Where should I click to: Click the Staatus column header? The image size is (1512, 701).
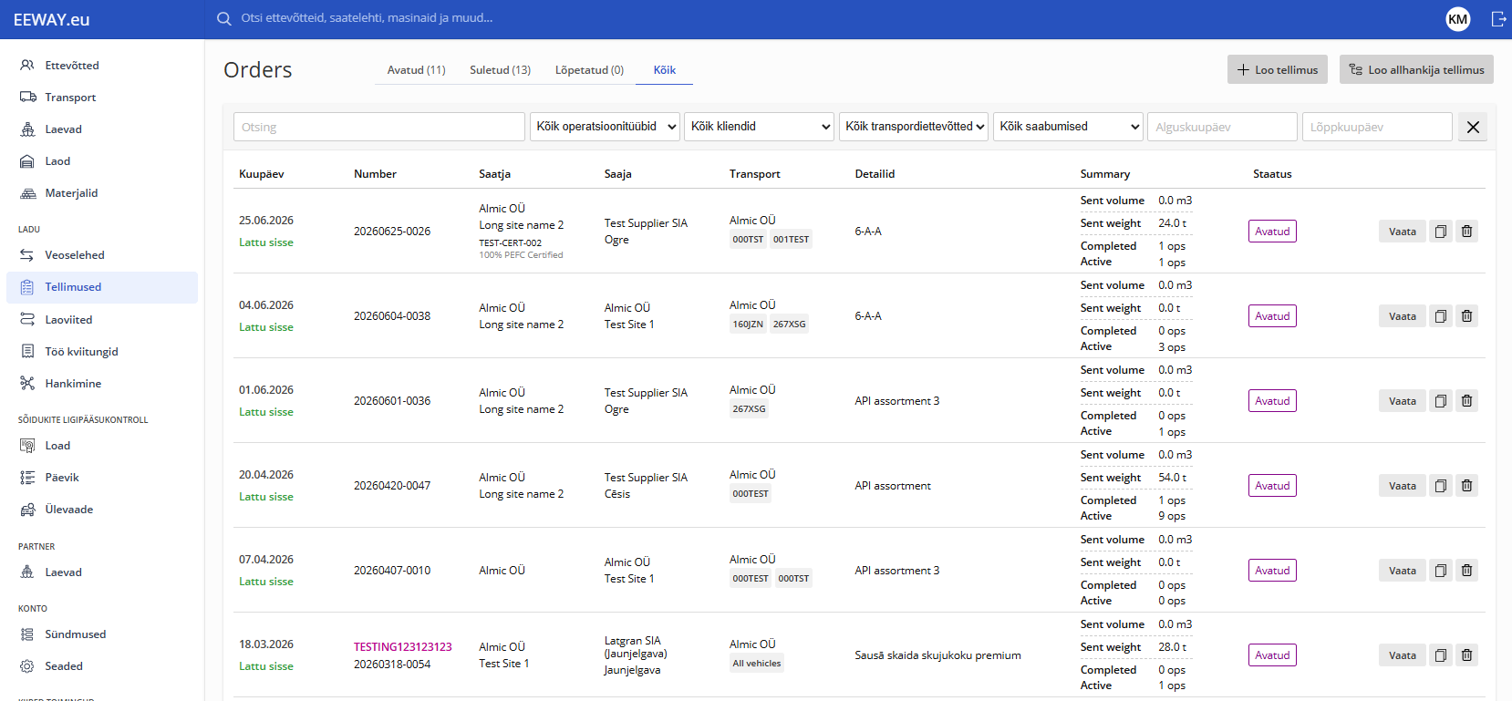click(x=1272, y=174)
